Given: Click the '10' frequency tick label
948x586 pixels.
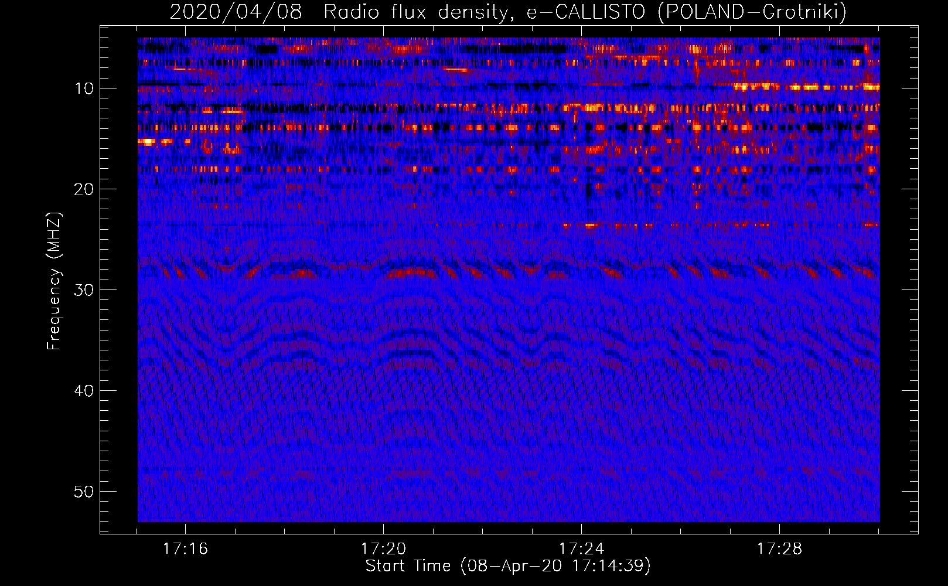Looking at the screenshot, I should point(84,88).
